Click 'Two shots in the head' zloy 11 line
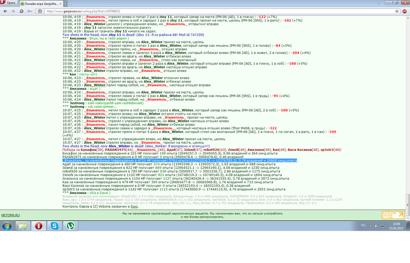Screen dimensions: 410x263 pyautogui.click(x=133, y=35)
